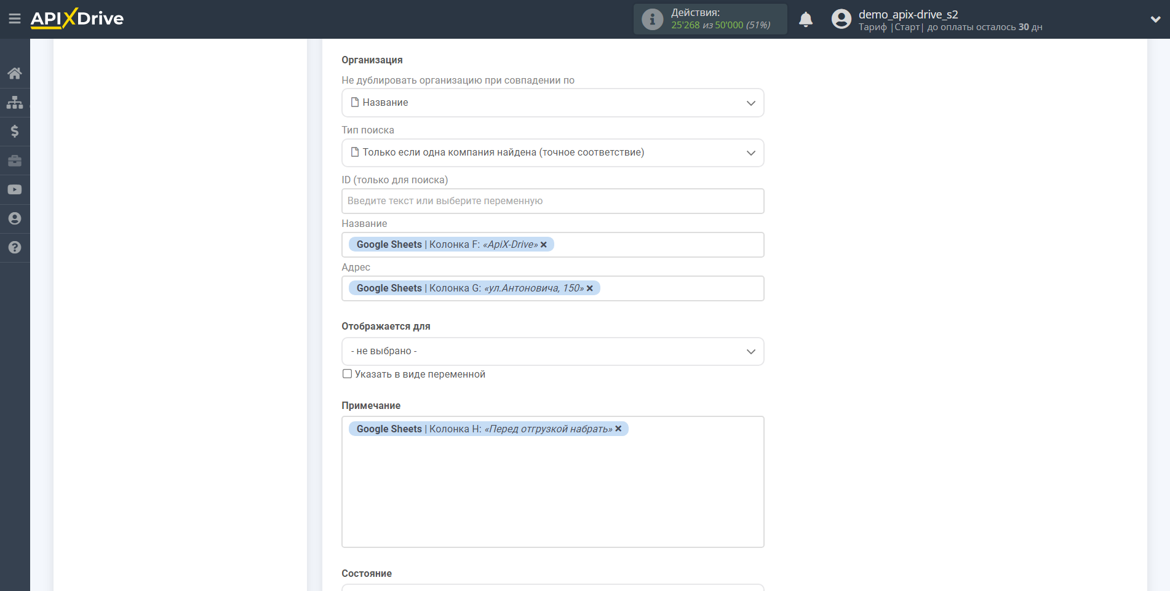Open the help question-mark icon in sidebar
This screenshot has width=1170, height=591.
click(x=15, y=247)
